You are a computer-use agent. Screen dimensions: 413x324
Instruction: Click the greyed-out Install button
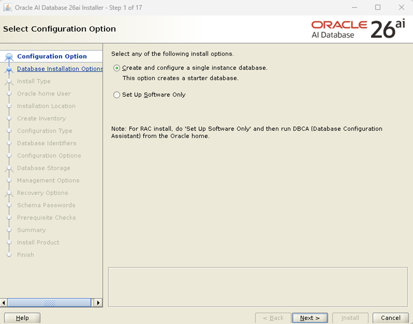coord(350,318)
